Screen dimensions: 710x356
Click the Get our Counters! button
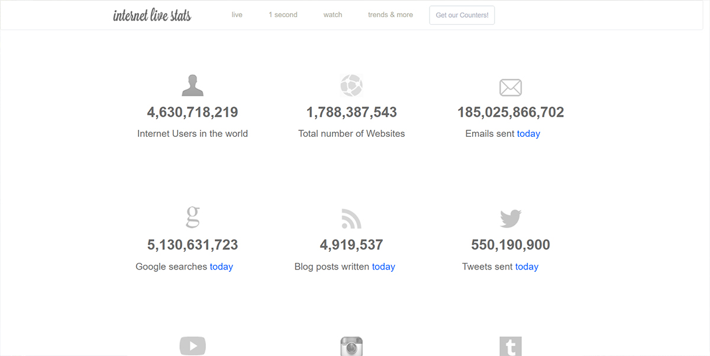pos(462,15)
